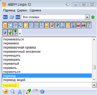The height and width of the screenshot is (95, 97).
Task: Click the ABBYY Lingvo orange book logo
Action: pos(4,5)
